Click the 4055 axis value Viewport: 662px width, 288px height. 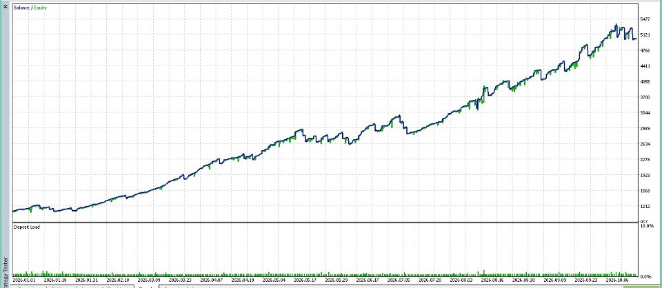tap(645, 82)
